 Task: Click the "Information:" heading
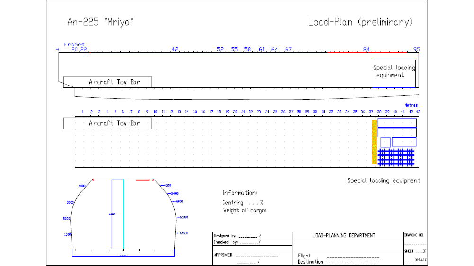(240, 193)
